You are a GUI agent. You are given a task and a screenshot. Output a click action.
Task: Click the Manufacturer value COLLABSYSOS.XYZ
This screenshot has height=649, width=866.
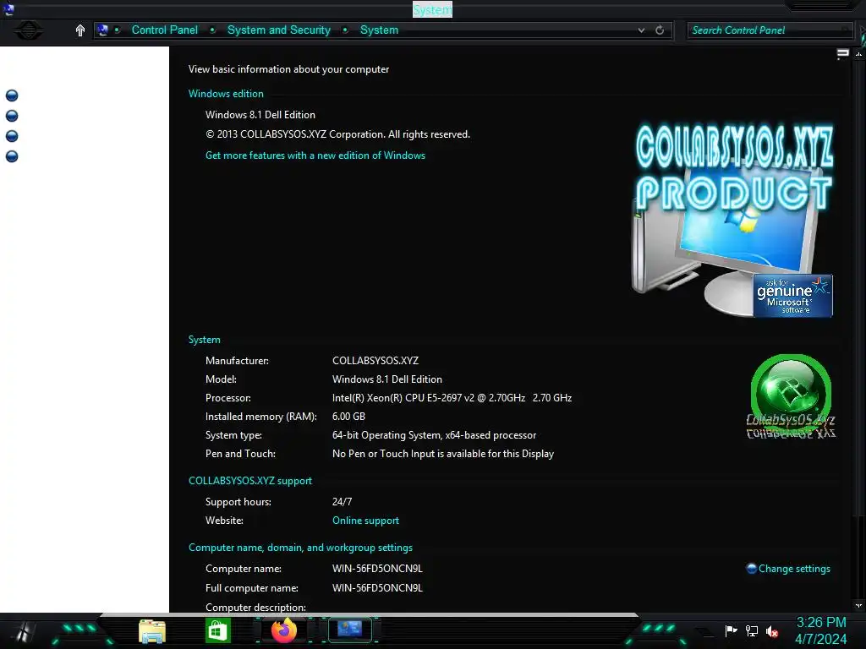pyautogui.click(x=375, y=361)
